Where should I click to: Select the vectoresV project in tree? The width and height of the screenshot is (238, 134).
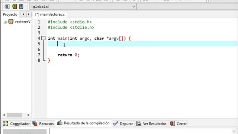(x=22, y=22)
